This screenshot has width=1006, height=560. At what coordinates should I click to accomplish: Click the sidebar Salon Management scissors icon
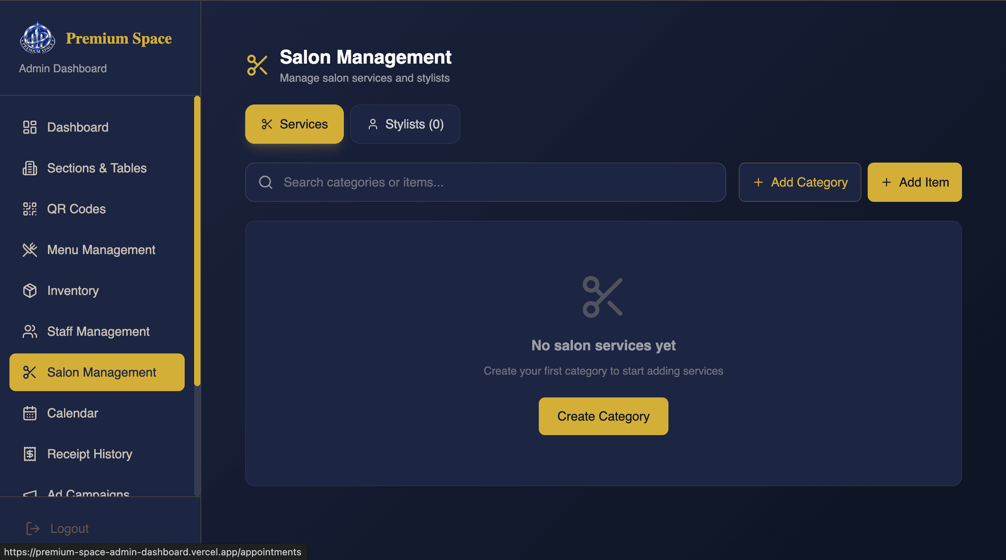tap(30, 372)
